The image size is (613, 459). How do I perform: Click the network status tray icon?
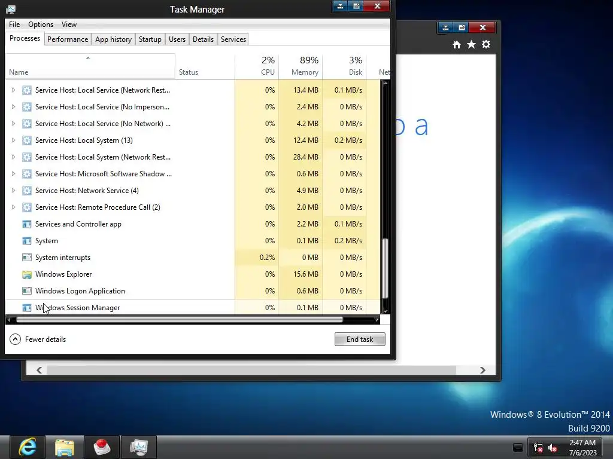pyautogui.click(x=538, y=448)
